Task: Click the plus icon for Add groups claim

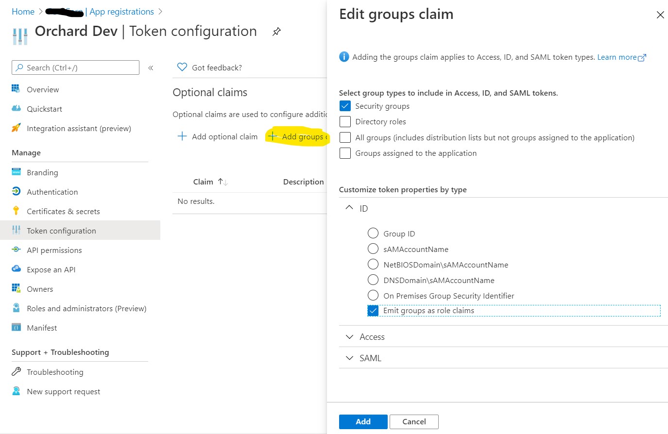Action: pyautogui.click(x=273, y=136)
